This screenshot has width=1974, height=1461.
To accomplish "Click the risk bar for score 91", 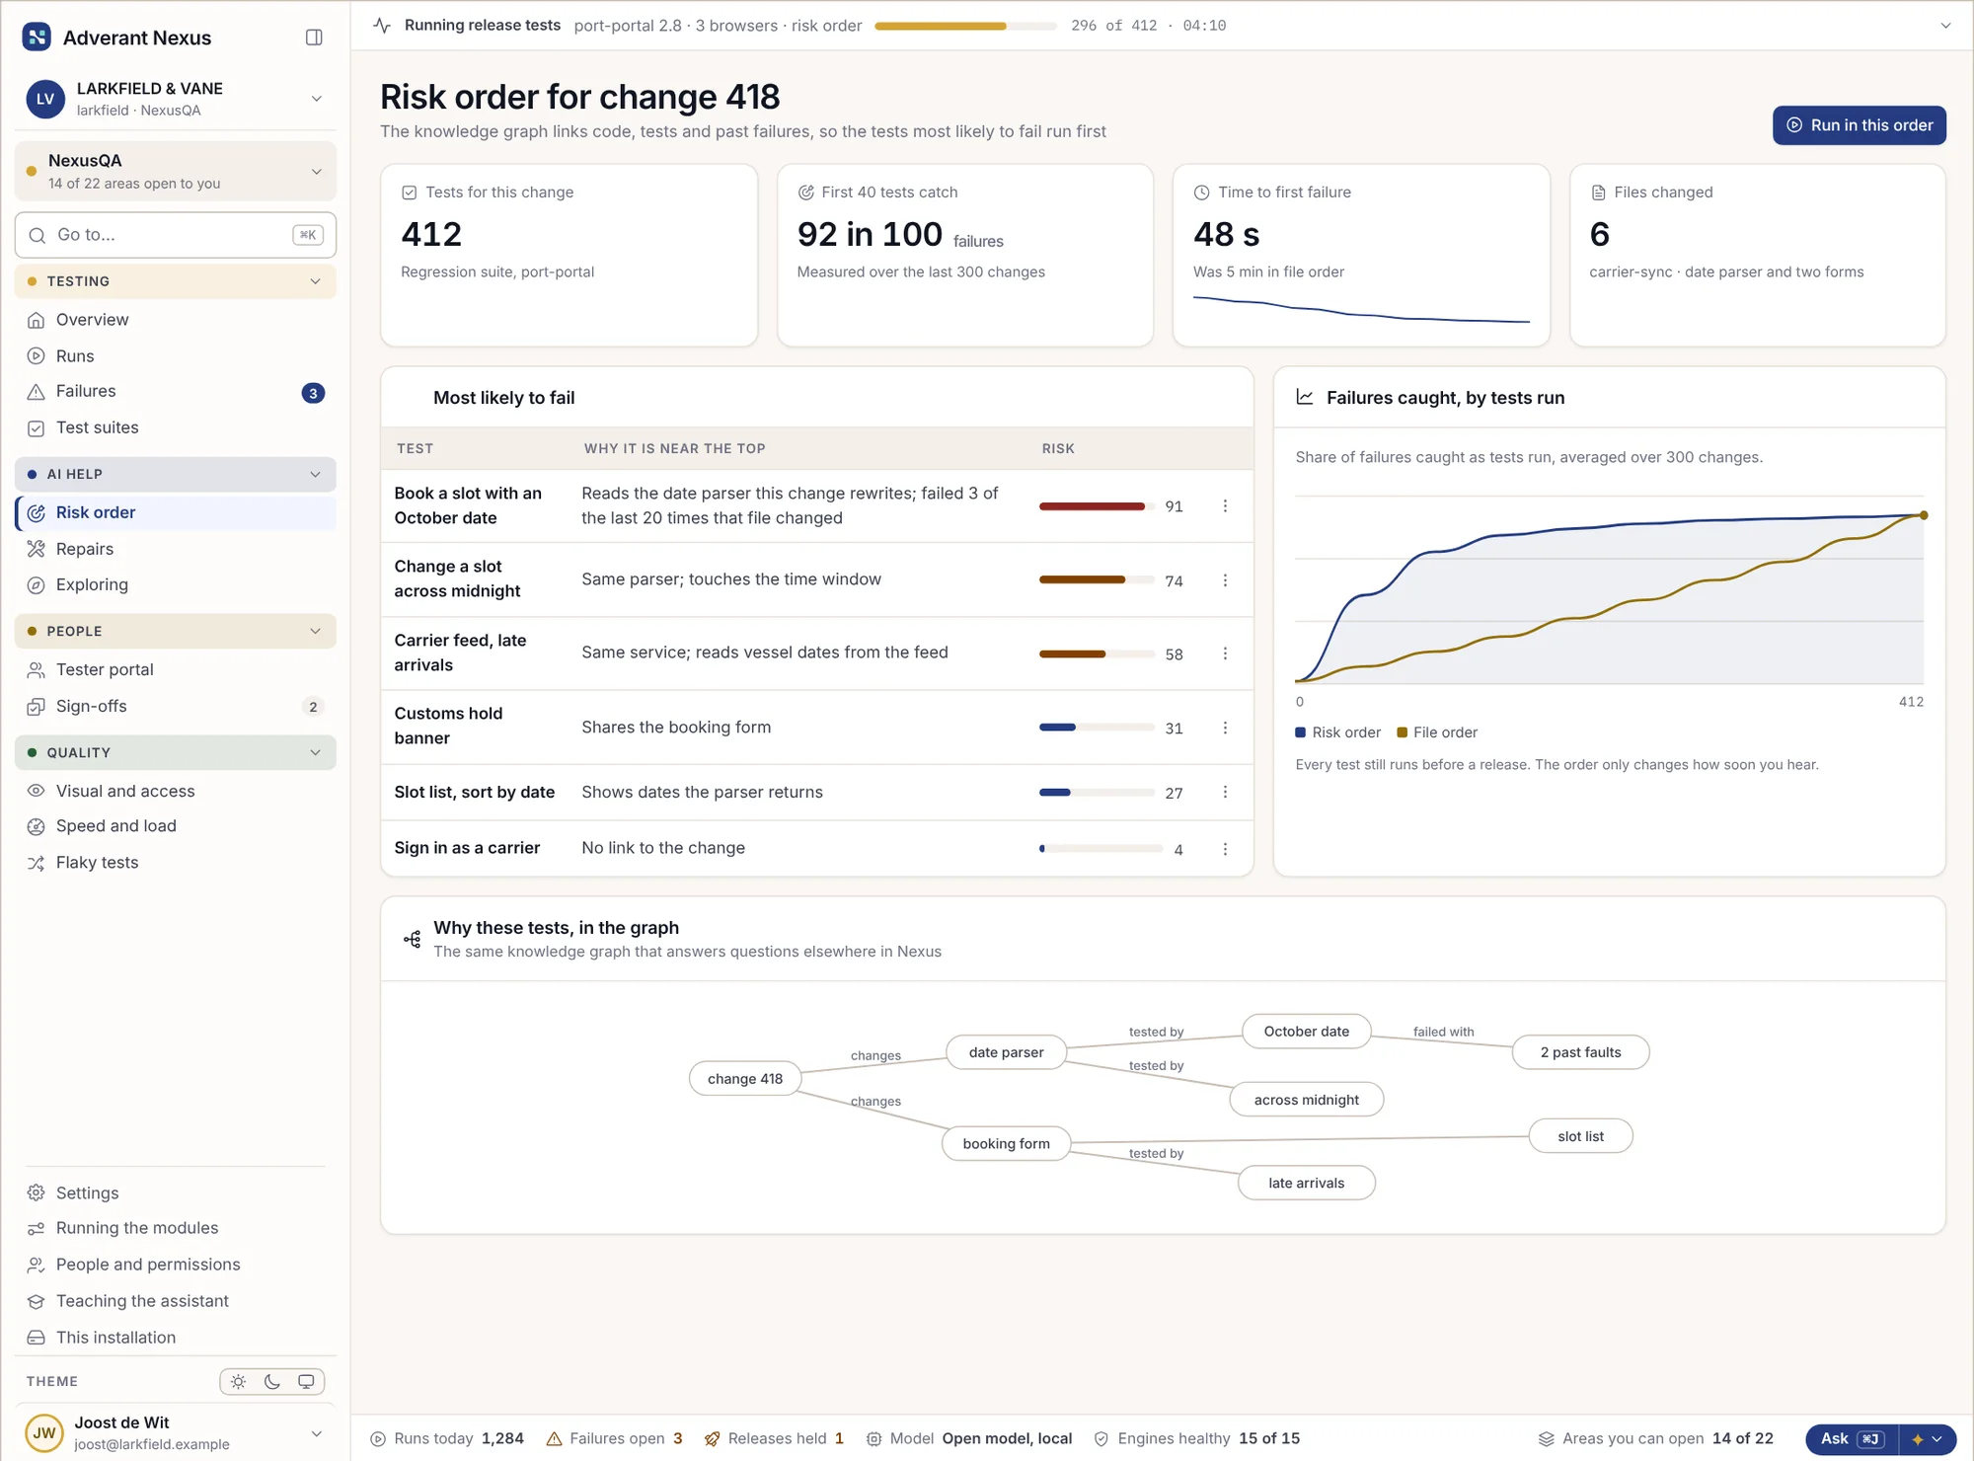I will point(1097,506).
